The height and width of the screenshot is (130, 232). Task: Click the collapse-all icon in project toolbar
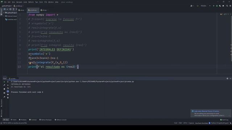(x=13, y=9)
